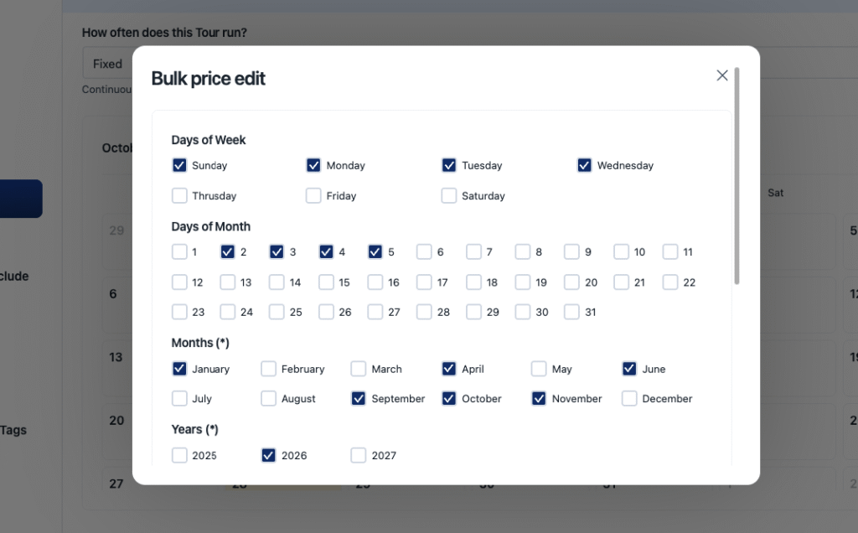The width and height of the screenshot is (858, 533).
Task: Uncheck the September month checkbox
Action: tap(359, 399)
